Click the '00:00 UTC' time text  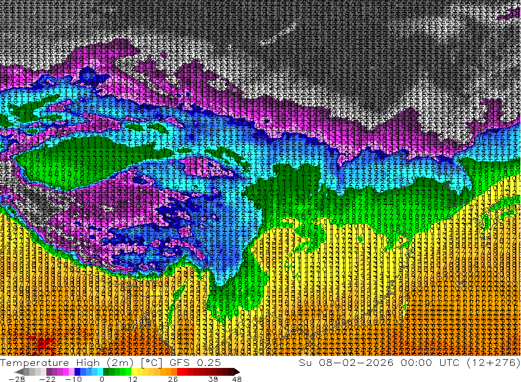click(x=430, y=362)
